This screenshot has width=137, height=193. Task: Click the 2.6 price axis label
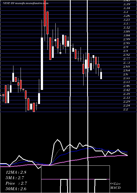[x=126, y=74]
